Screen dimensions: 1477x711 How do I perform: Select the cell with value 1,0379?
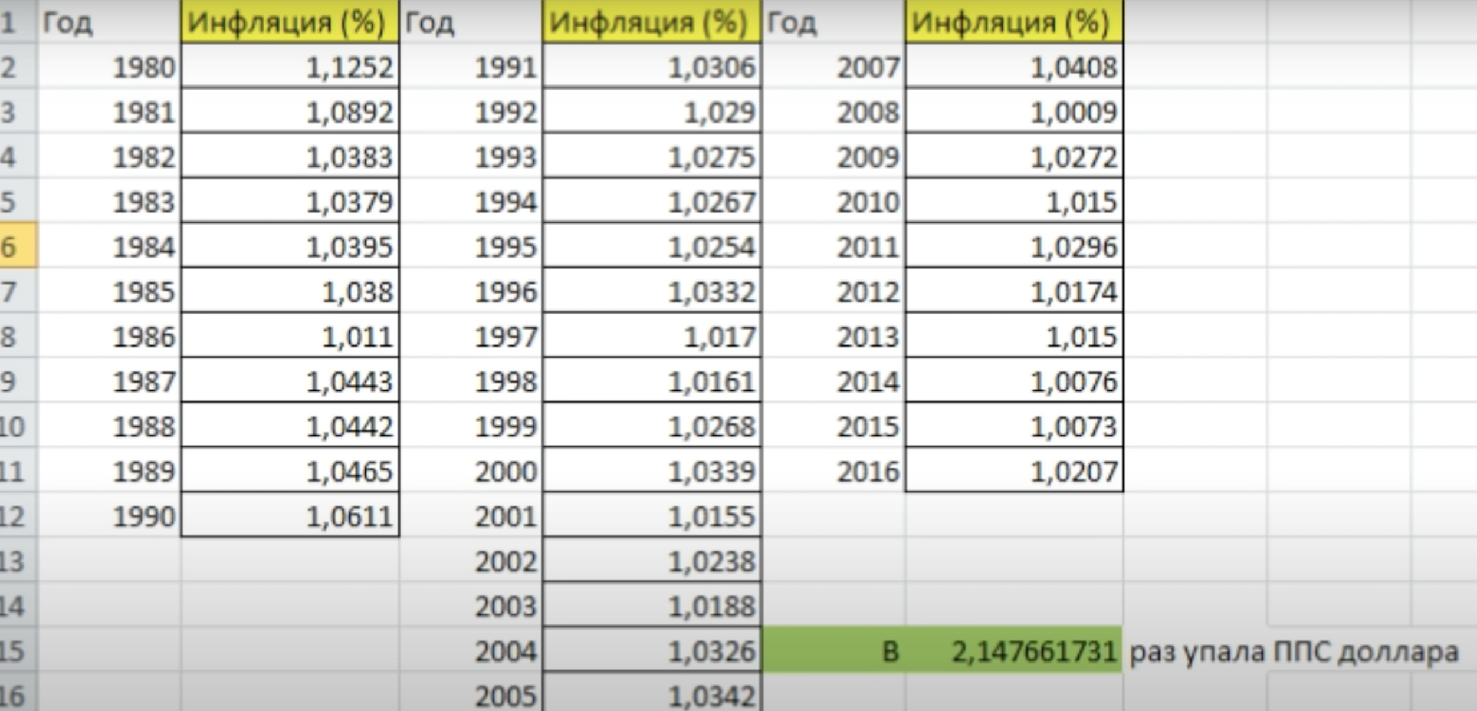[290, 201]
